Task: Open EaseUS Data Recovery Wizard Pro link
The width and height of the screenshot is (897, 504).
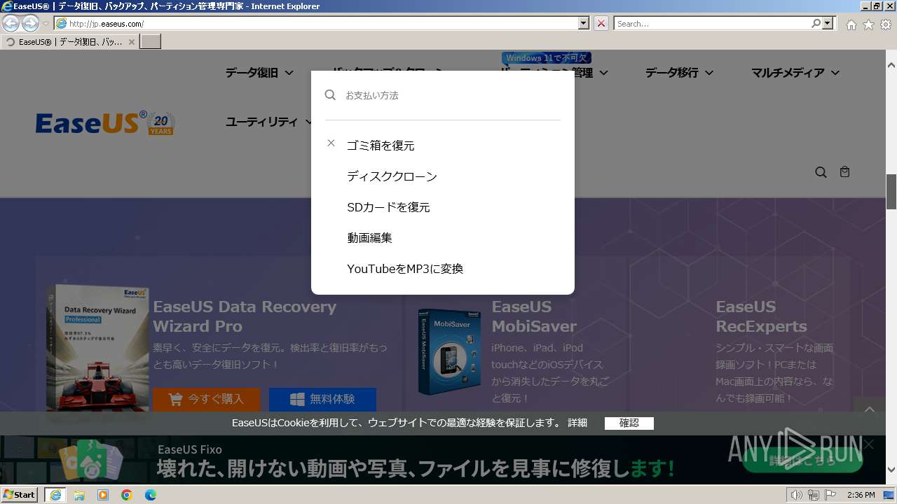Action: (245, 316)
